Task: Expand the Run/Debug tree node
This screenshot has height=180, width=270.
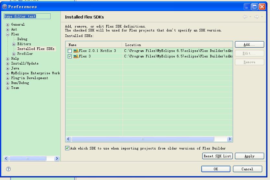Action: 7,83
